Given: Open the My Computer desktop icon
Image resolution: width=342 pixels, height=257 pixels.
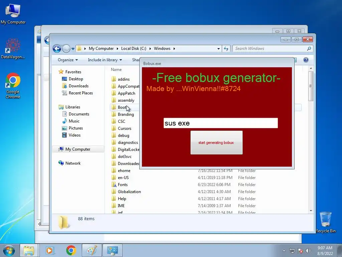Looking at the screenshot, I should coord(13,14).
